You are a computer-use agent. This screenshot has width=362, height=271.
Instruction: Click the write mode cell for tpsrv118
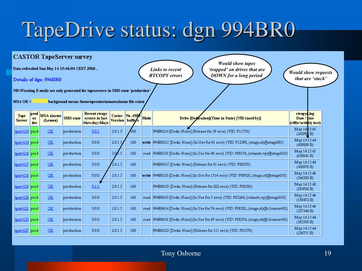147,175
